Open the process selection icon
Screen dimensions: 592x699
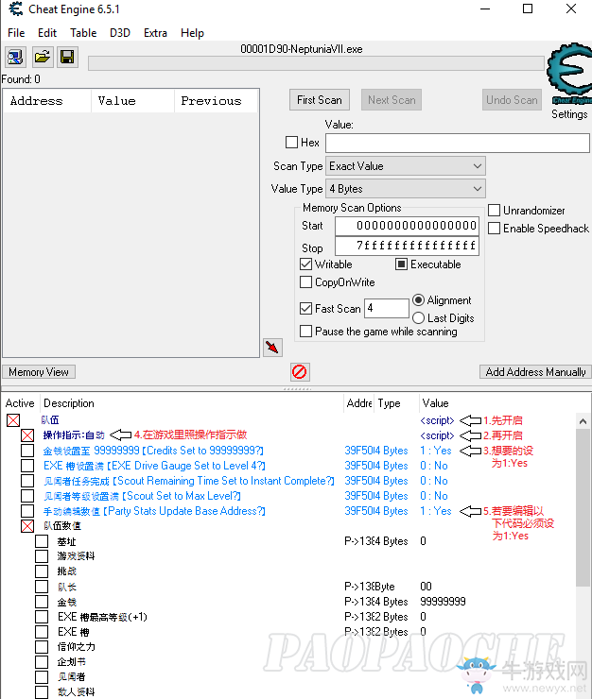pos(16,57)
